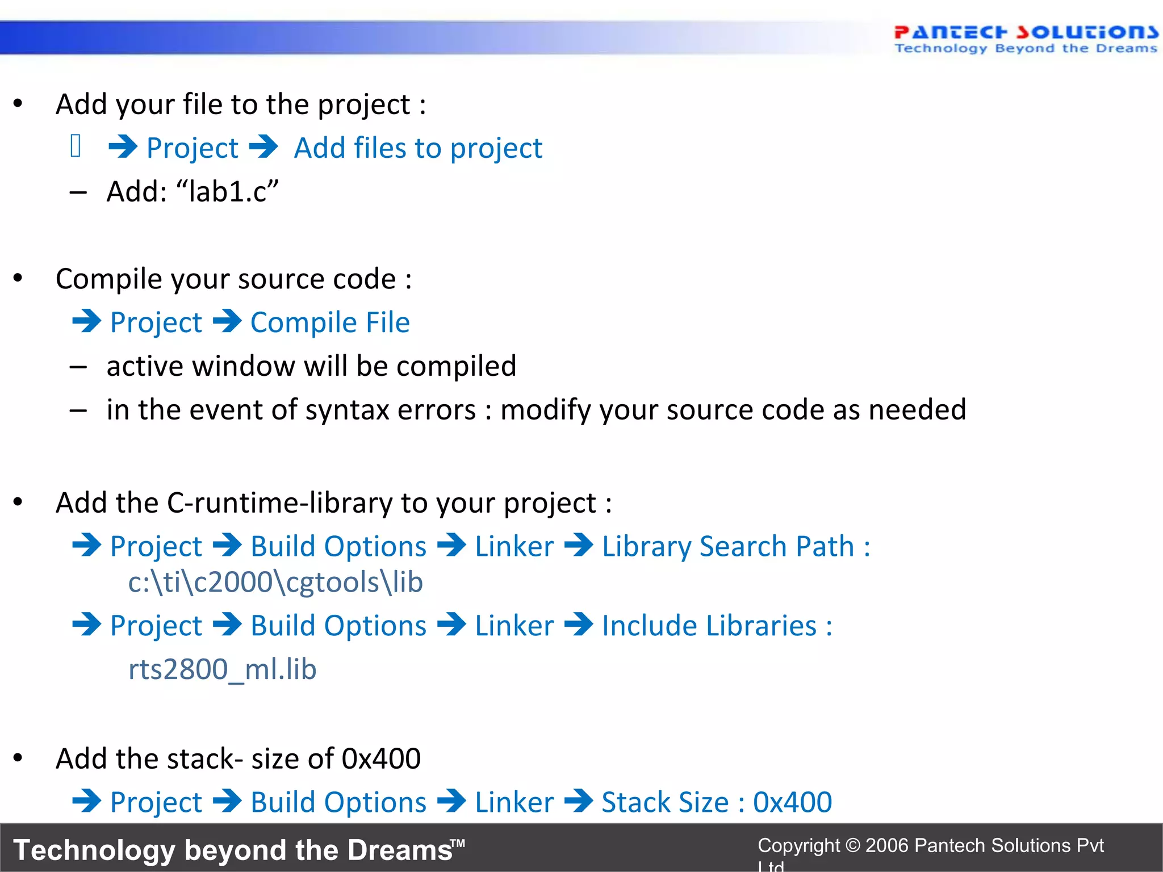This screenshot has width=1163, height=872.
Task: Click 'Compile File' text
Action: click(330, 322)
